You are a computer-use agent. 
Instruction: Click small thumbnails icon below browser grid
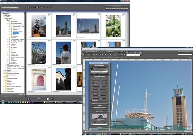(29, 99)
